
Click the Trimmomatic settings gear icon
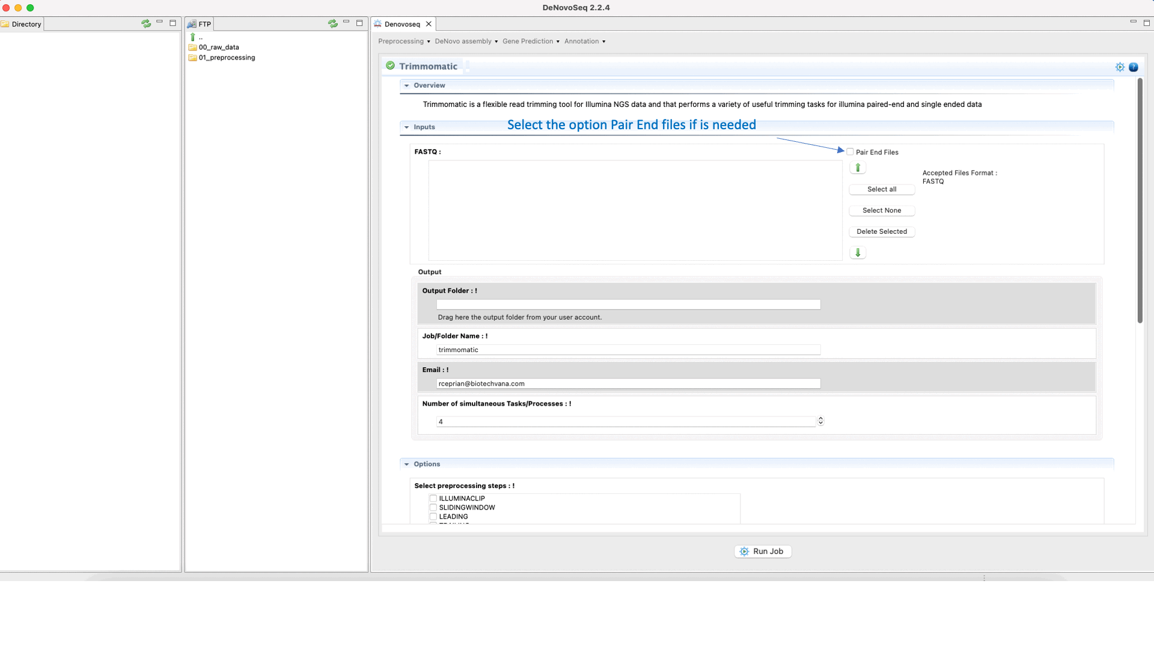[x=1120, y=67]
